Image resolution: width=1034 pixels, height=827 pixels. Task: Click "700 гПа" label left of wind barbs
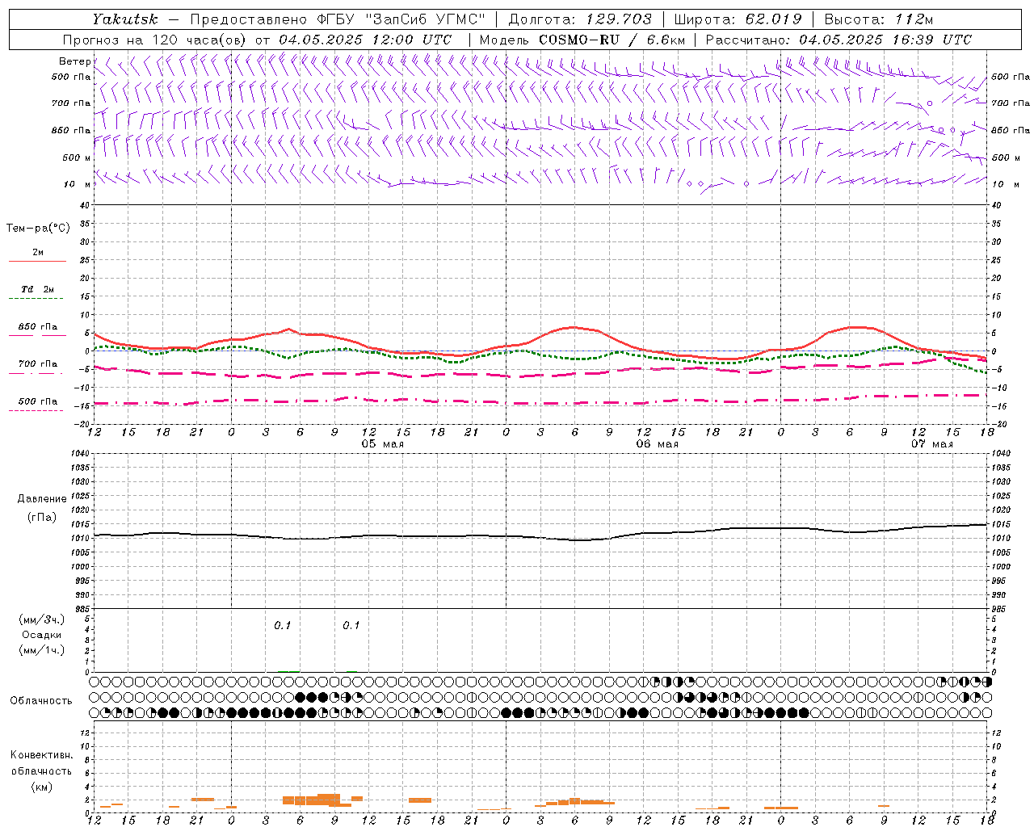(x=72, y=103)
